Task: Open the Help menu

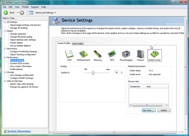Action: click(x=44, y=7)
